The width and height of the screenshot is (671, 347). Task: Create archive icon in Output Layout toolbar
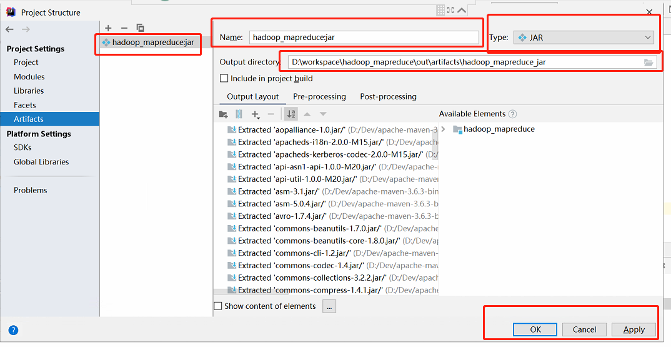239,114
